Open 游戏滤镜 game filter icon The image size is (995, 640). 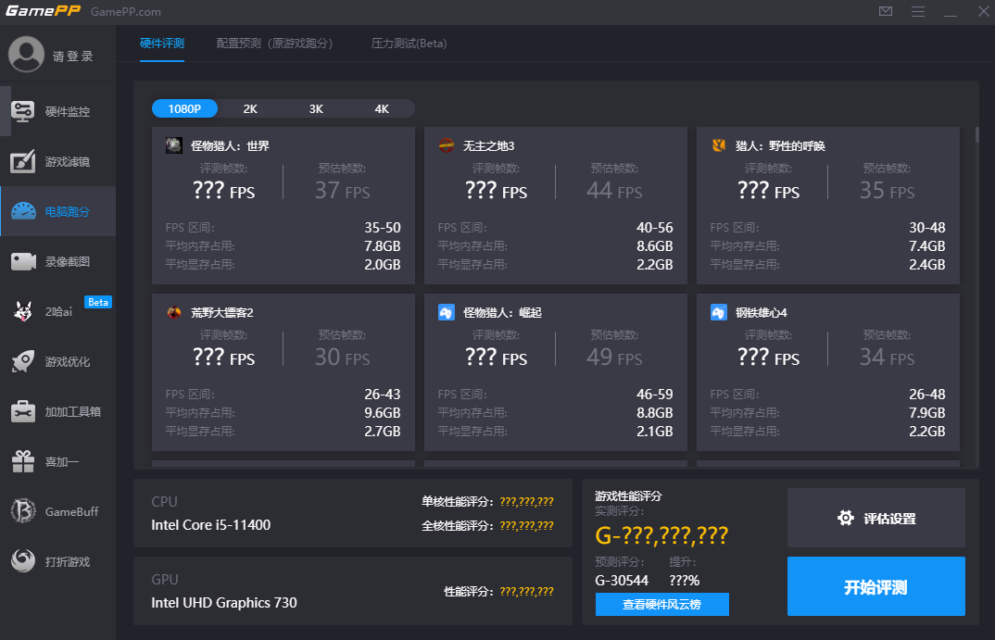(x=23, y=162)
